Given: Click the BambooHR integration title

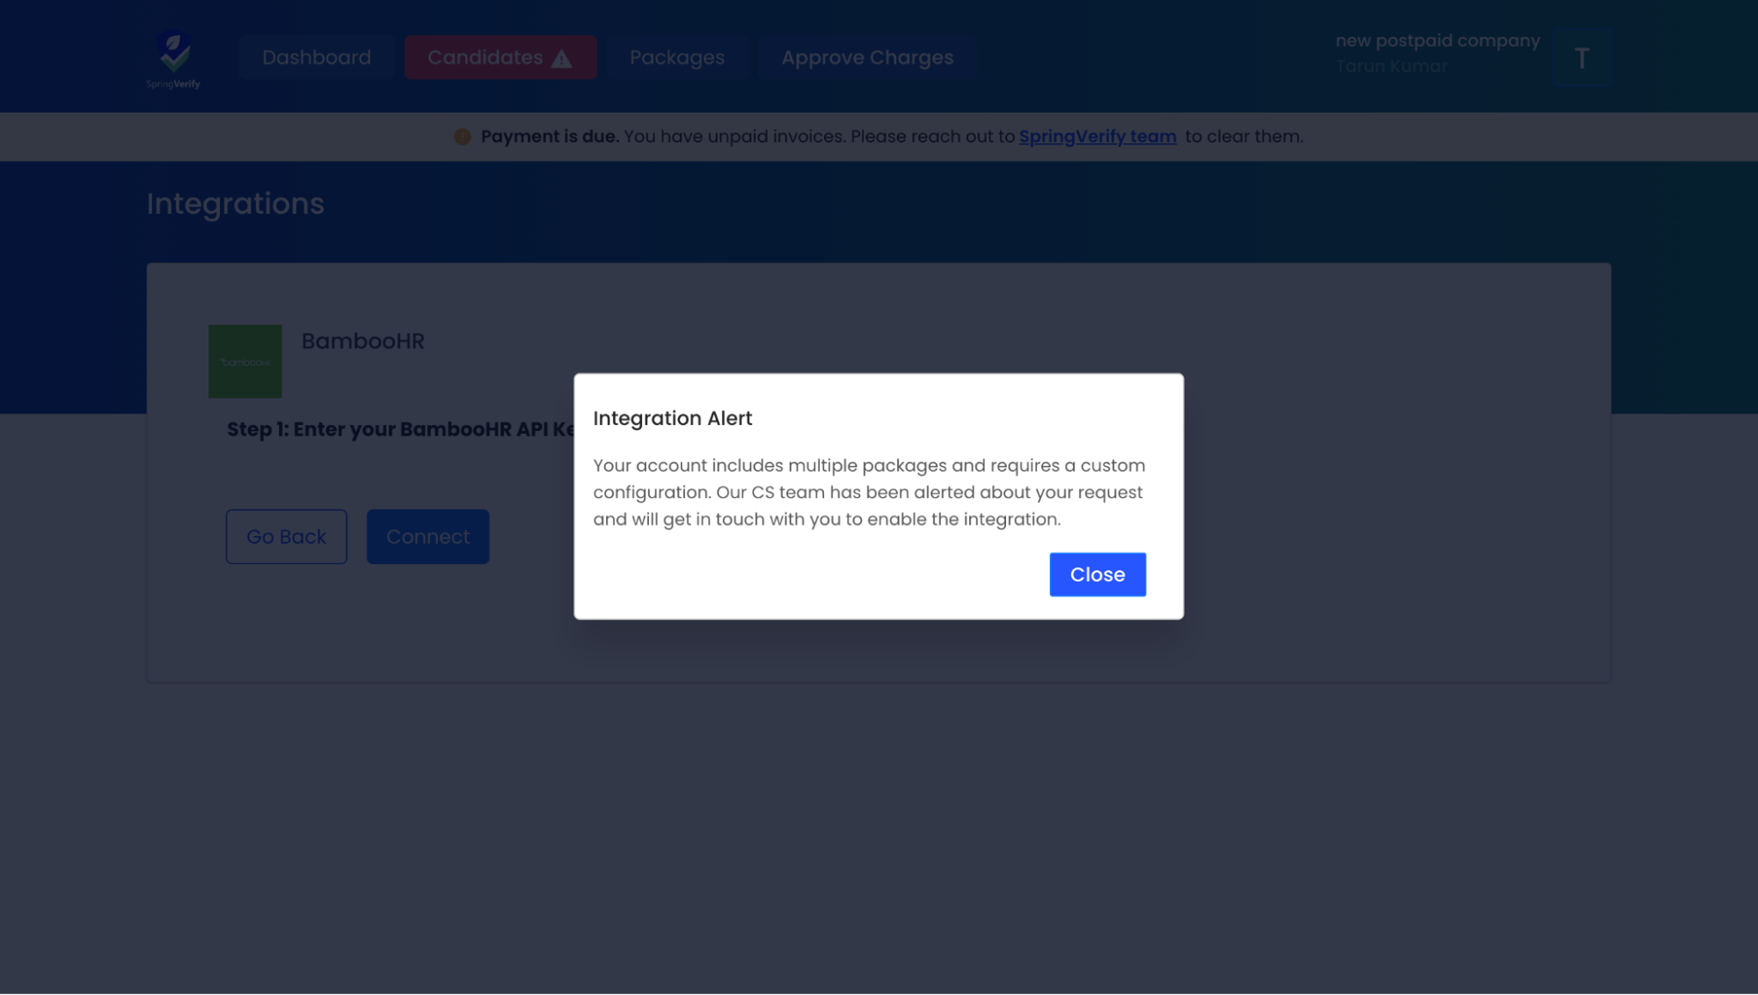Looking at the screenshot, I should point(362,341).
